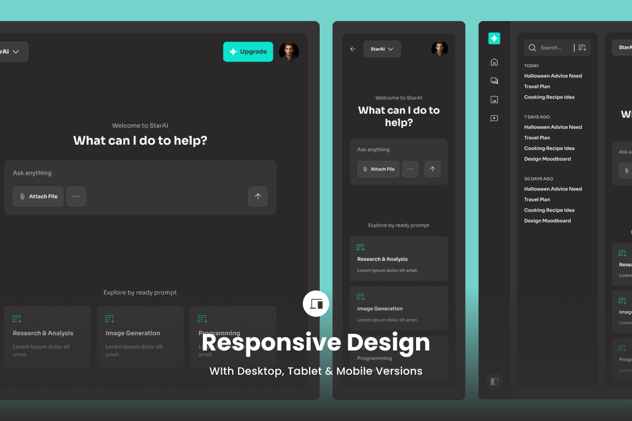Image resolution: width=632 pixels, height=421 pixels.
Task: Click Attach File in mobile view
Action: (379, 169)
